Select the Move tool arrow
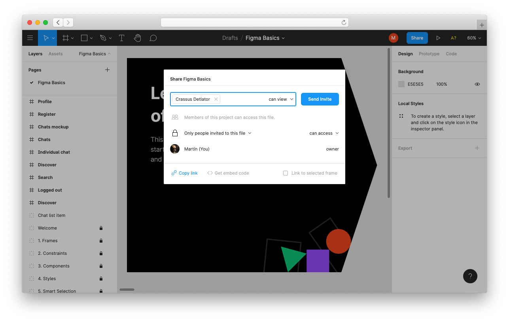The width and height of the screenshot is (509, 322). [x=46, y=38]
